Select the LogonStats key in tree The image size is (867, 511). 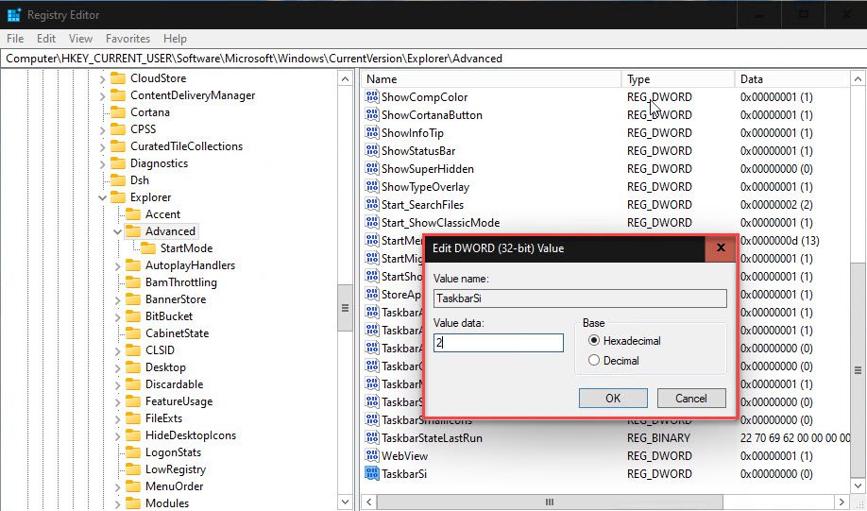pos(173,452)
